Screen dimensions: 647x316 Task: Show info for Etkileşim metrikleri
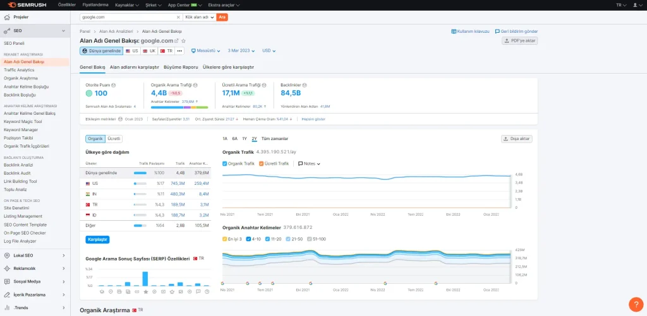121,119
